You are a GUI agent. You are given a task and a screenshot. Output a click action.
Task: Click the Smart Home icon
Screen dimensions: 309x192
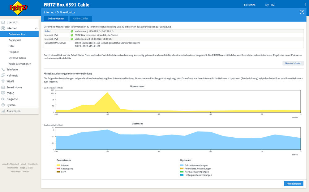(3, 87)
